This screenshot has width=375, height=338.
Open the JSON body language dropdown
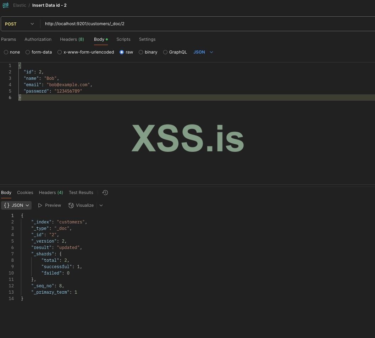203,52
